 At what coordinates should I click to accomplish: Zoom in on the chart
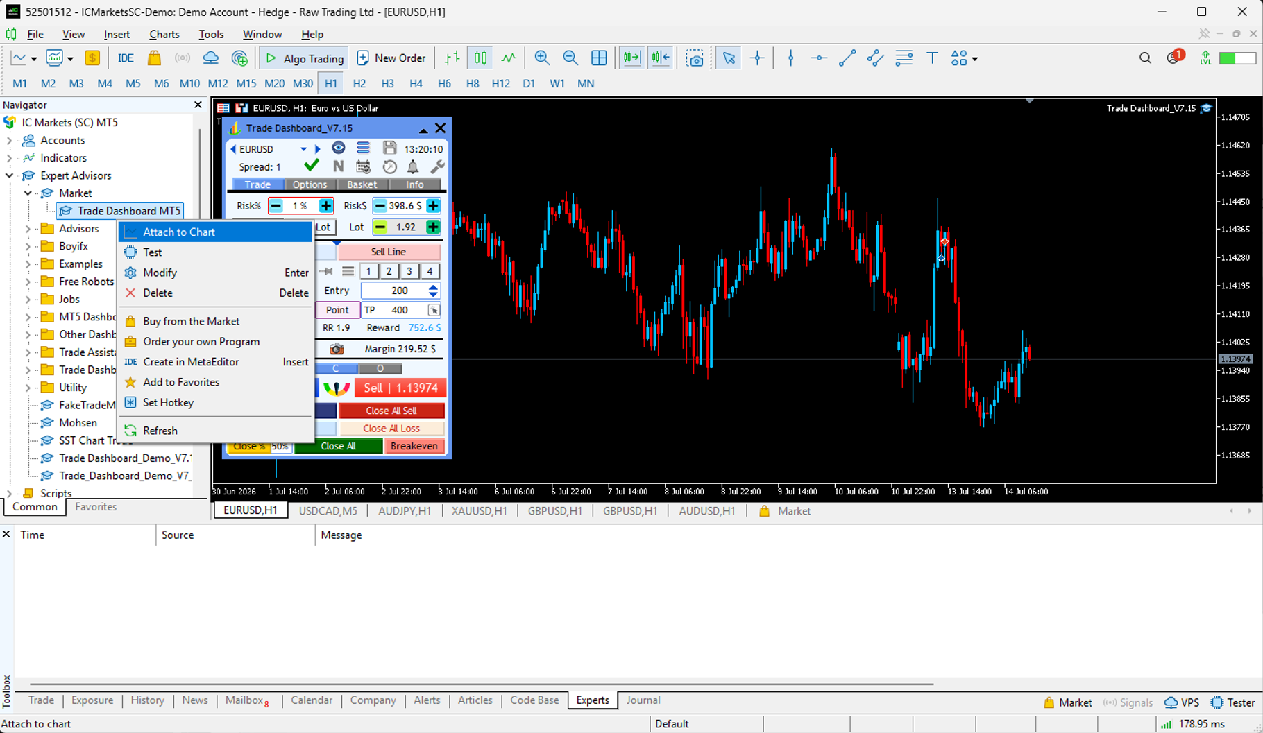[542, 58]
